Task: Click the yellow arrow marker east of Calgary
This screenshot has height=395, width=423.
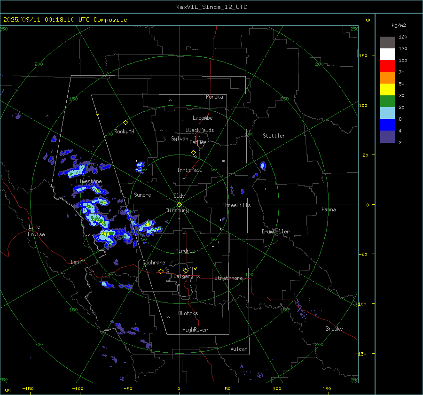Action: [x=196, y=269]
